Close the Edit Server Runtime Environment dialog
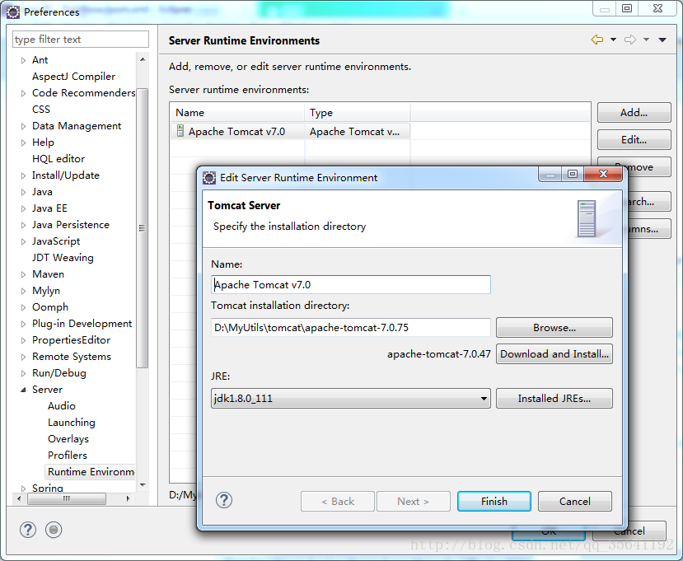Viewport: 683px width, 561px height. 603,174
